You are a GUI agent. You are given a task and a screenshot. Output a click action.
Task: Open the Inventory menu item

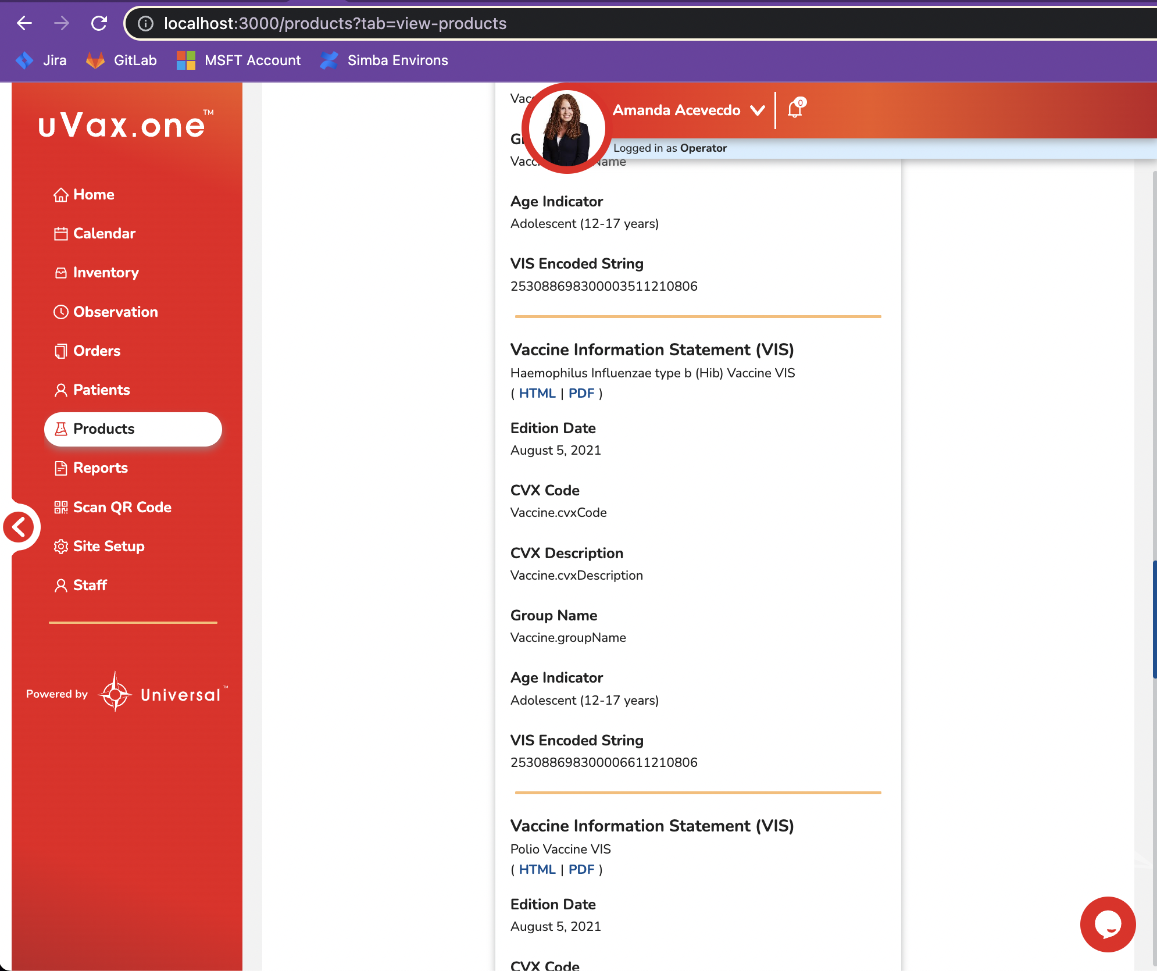coord(106,273)
